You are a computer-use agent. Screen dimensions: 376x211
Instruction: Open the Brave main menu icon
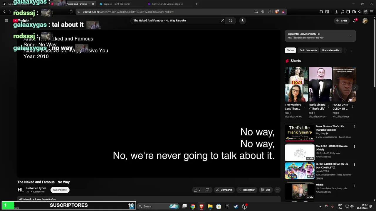[x=372, y=12]
